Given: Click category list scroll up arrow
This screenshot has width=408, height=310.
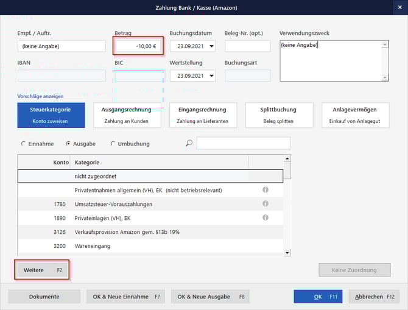Looking at the screenshot, I should (x=287, y=158).
